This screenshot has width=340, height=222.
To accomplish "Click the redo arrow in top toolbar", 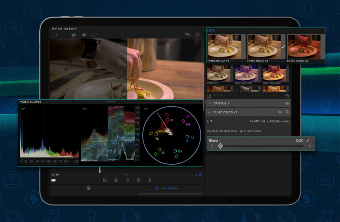I will [x=132, y=35].
